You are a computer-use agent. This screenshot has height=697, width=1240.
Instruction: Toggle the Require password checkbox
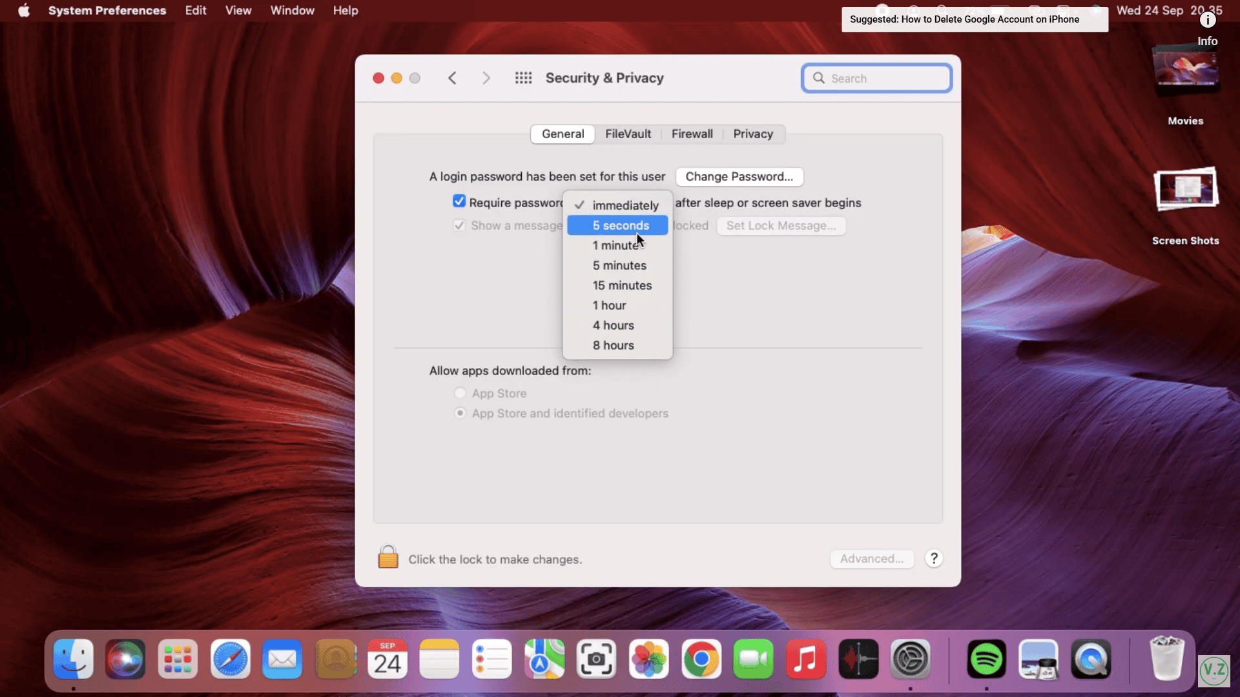click(459, 201)
